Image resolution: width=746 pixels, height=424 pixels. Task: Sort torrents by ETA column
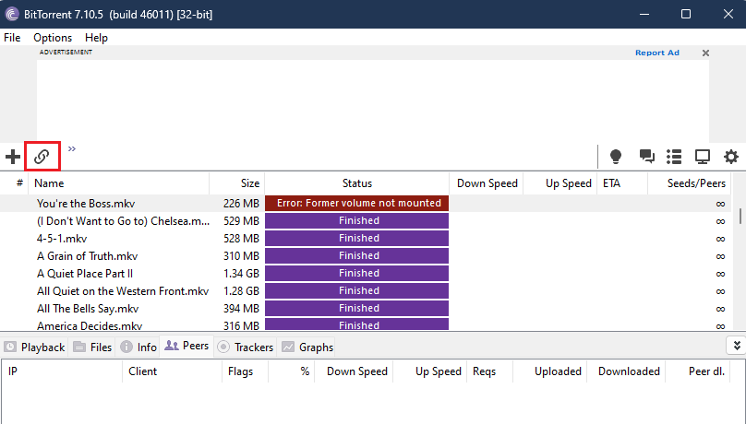click(622, 183)
